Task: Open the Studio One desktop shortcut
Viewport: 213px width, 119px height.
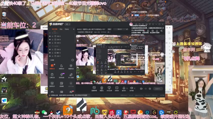Action: click(4, 80)
